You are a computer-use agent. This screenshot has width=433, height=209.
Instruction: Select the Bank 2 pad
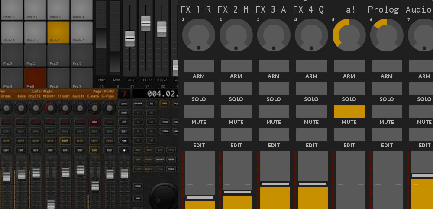click(x=58, y=10)
